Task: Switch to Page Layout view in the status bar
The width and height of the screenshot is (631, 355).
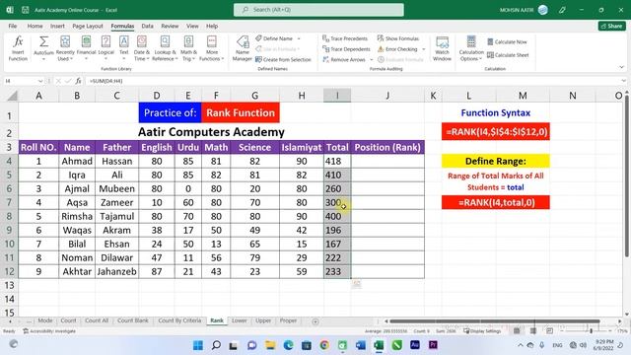Action: [532, 331]
